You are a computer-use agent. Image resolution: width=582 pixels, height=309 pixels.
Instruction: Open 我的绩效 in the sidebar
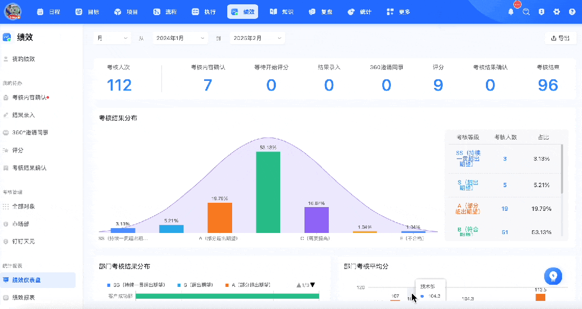[23, 59]
